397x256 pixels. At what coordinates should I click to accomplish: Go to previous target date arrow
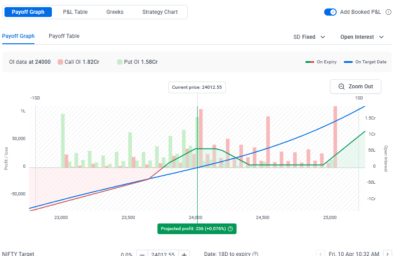click(x=321, y=253)
